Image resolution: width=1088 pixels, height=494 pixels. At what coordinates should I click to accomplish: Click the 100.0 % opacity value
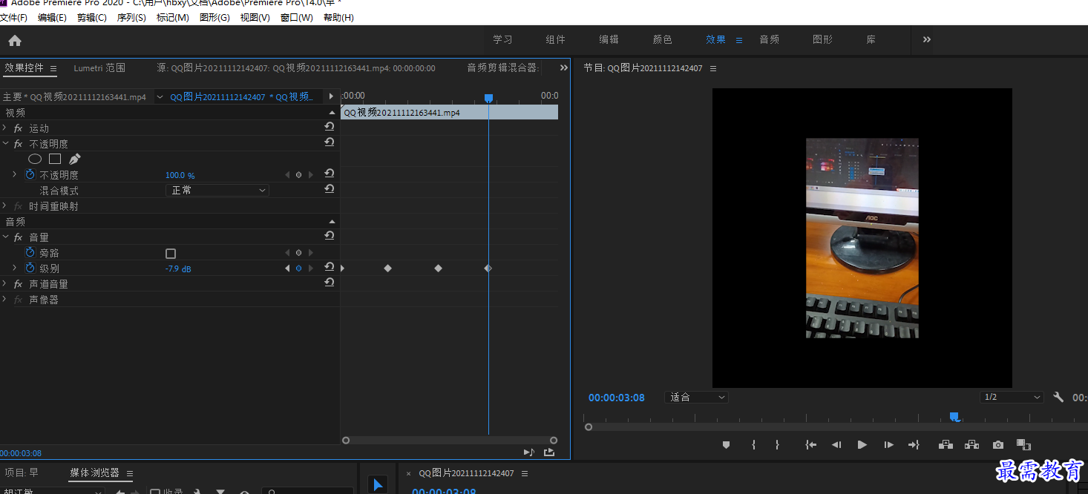click(x=180, y=176)
